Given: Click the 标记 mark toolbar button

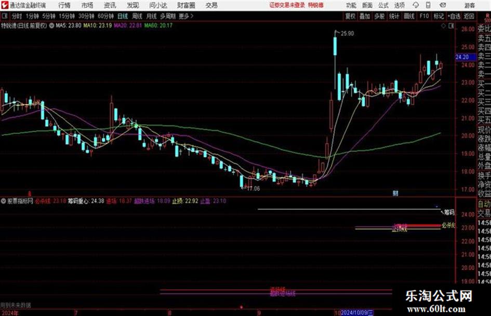Looking at the screenshot, I should (x=439, y=16).
